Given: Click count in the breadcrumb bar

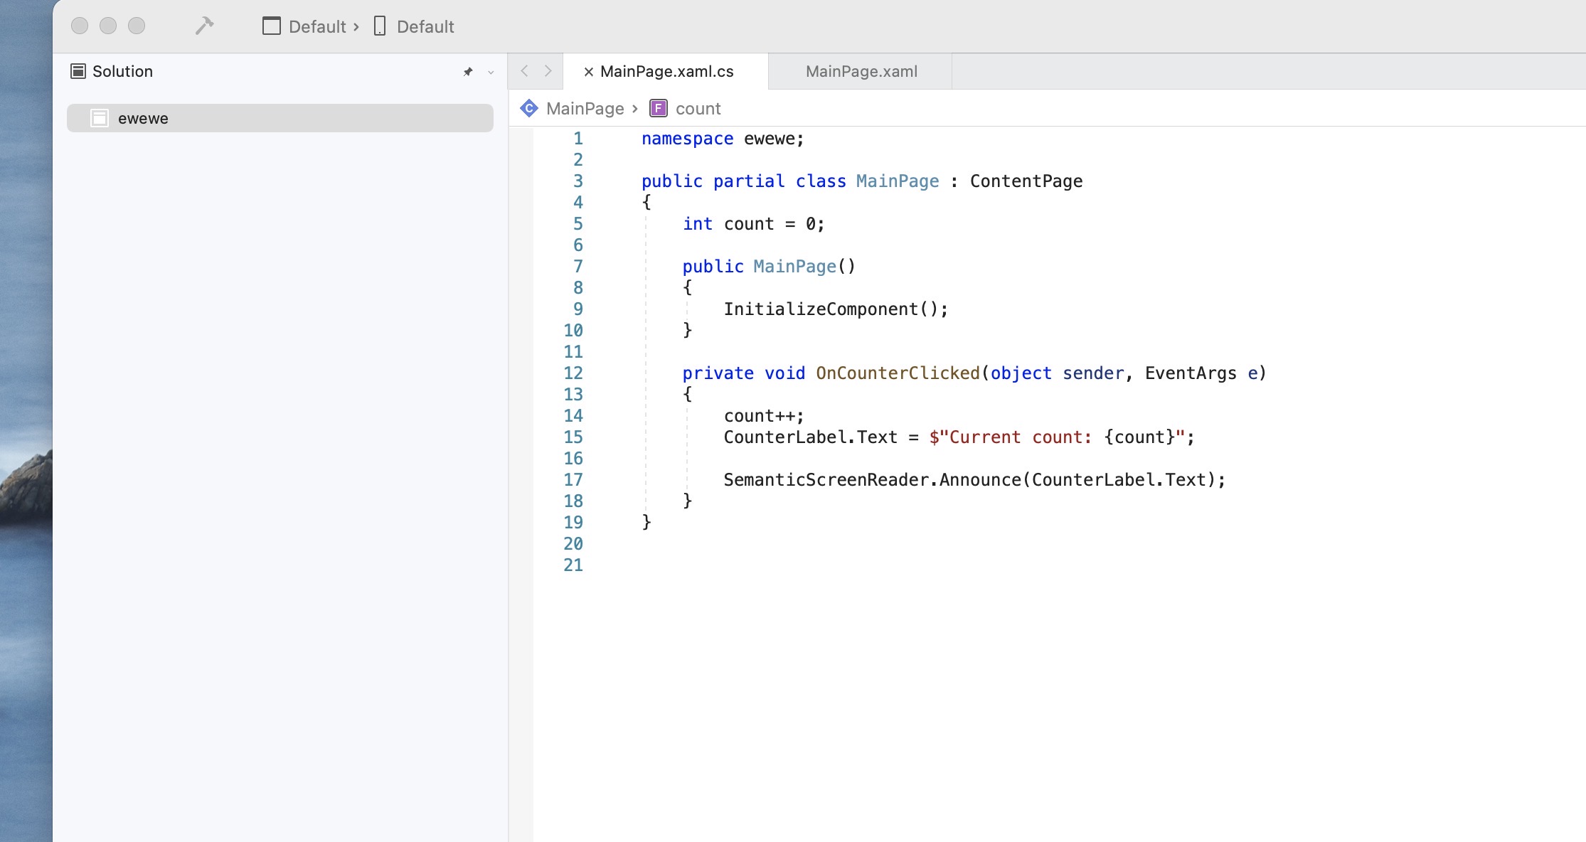Looking at the screenshot, I should pyautogui.click(x=698, y=108).
